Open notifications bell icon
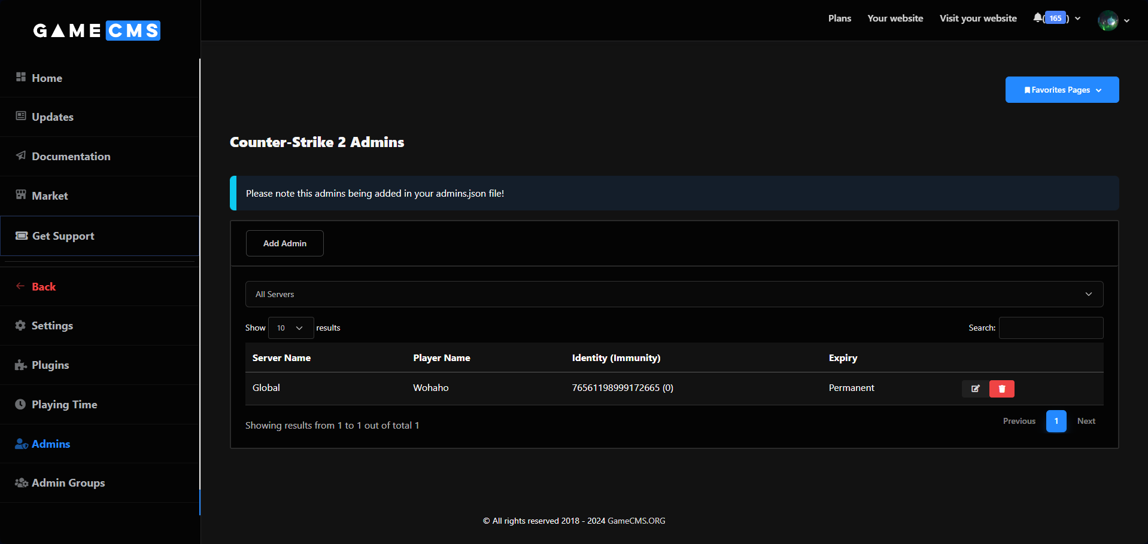Image resolution: width=1148 pixels, height=544 pixels. [1038, 18]
